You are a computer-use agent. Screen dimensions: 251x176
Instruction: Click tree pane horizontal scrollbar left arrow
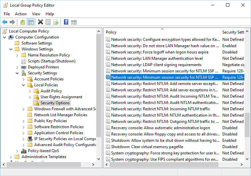4,164
